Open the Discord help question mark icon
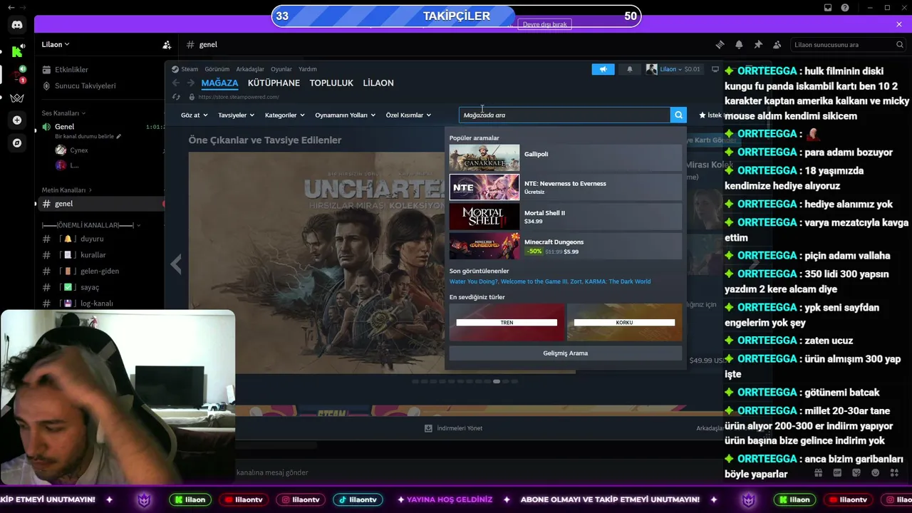The width and height of the screenshot is (912, 513). click(845, 8)
